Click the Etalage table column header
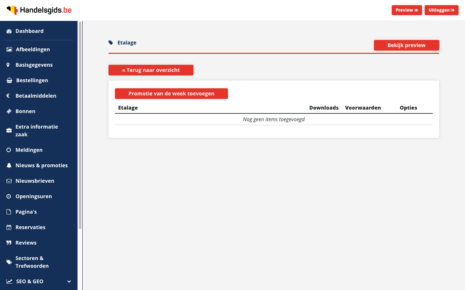Image resolution: width=465 pixels, height=290 pixels. (x=128, y=108)
